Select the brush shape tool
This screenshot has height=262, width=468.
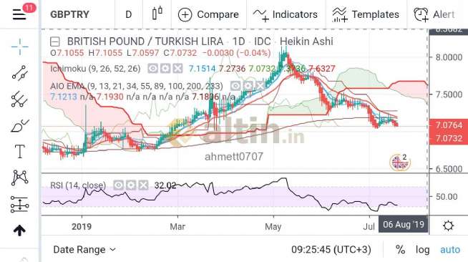coord(20,126)
